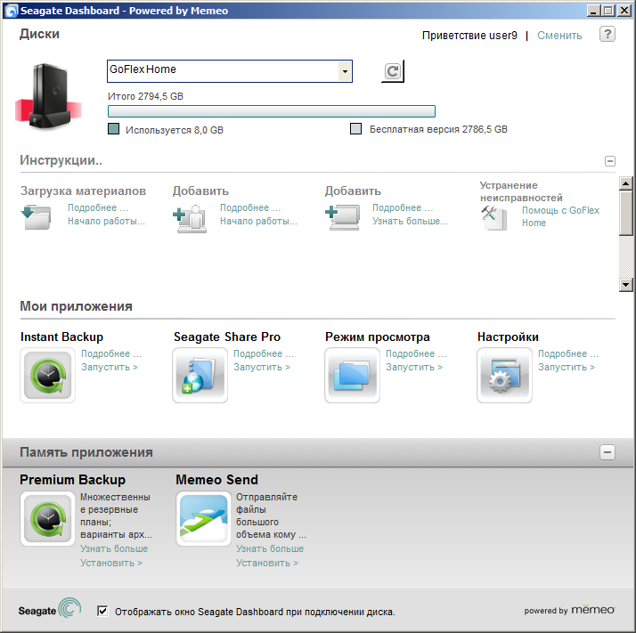636x633 pixels.
Task: Click Подробнее under second Добавить
Action: [x=403, y=207]
